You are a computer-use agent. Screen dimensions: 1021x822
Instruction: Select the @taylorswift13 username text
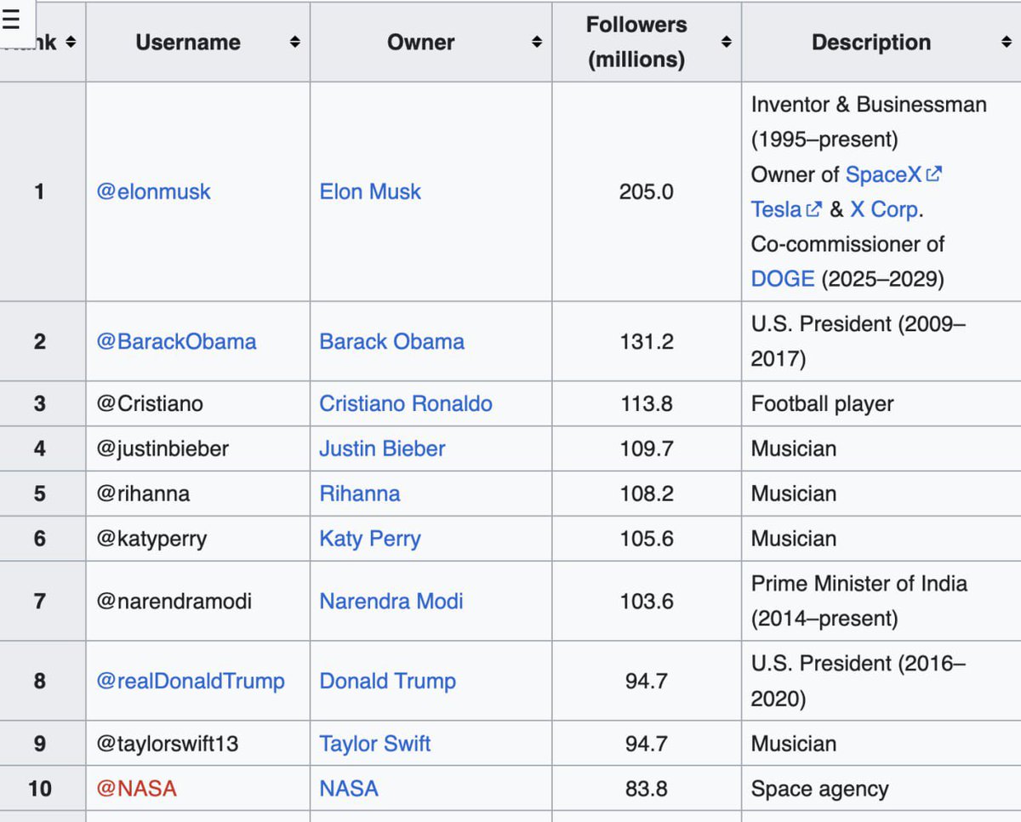pos(168,743)
